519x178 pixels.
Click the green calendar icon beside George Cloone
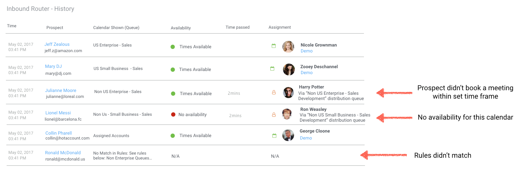[x=274, y=135]
